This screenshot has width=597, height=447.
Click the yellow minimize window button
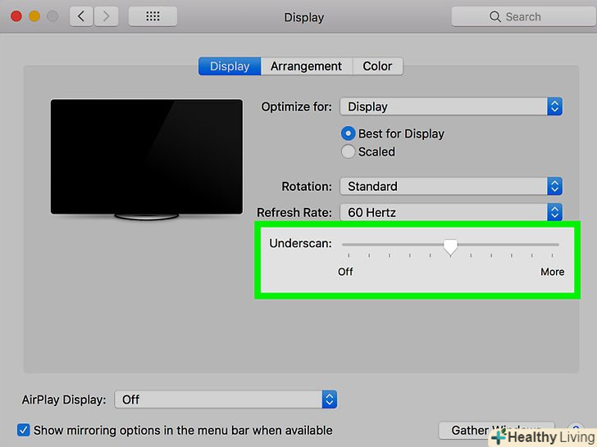(x=34, y=16)
